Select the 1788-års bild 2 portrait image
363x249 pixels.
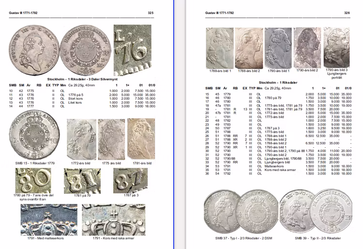(x=249, y=47)
